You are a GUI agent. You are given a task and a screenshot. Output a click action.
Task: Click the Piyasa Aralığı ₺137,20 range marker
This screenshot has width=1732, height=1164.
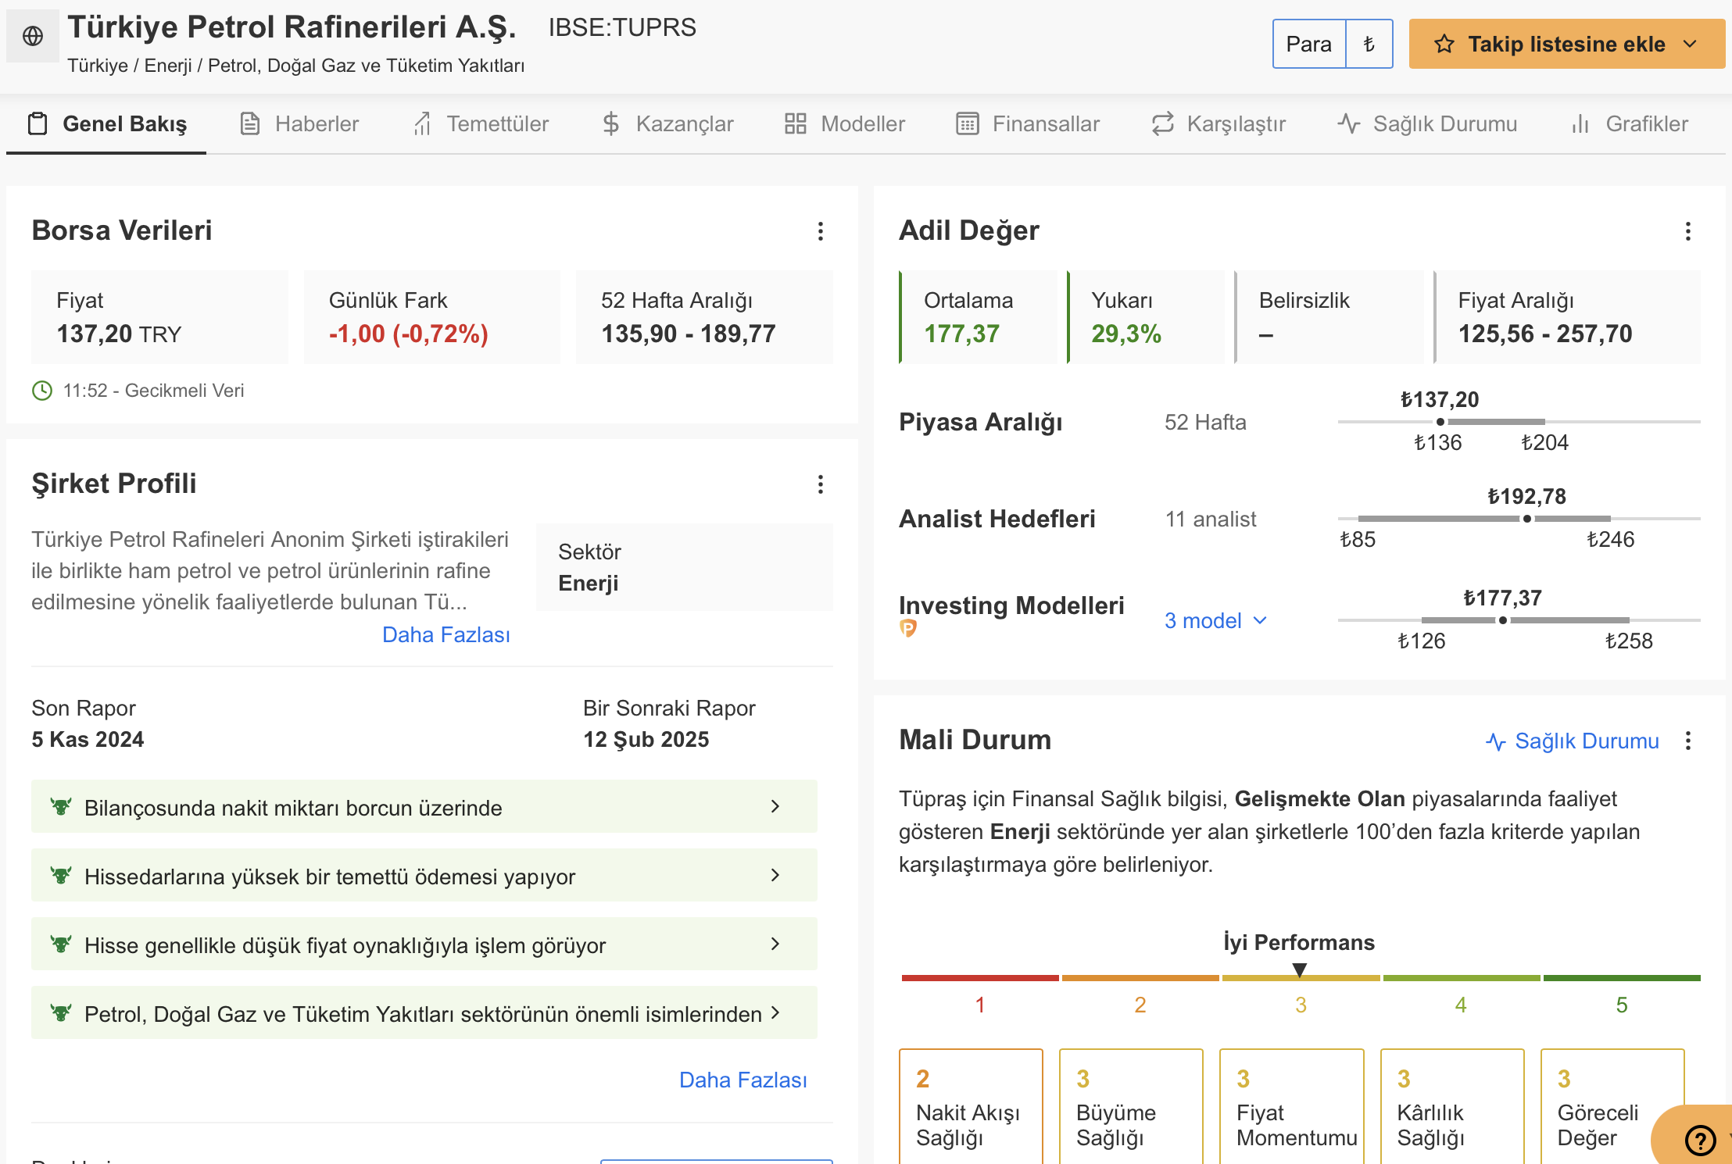pyautogui.click(x=1440, y=422)
